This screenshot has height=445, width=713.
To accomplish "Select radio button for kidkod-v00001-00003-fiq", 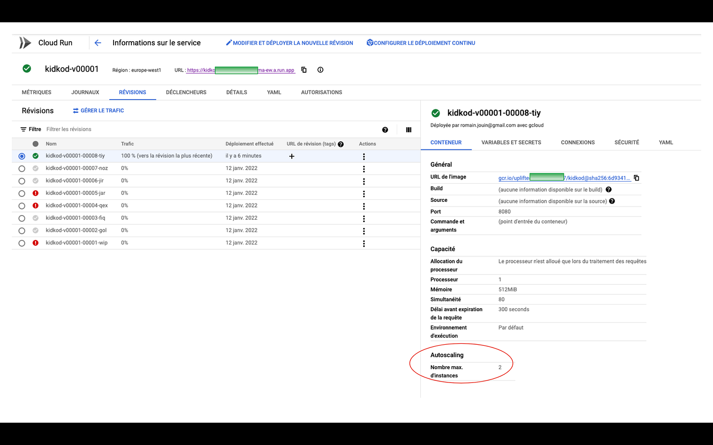I will pos(21,218).
